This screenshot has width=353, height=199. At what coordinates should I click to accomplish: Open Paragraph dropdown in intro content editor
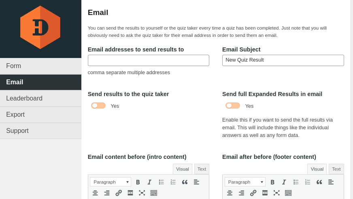coord(110,182)
